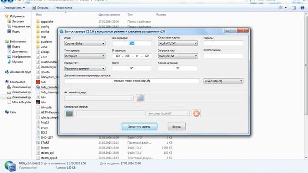Click the Explorer vertical scrollbar

tap(306, 66)
